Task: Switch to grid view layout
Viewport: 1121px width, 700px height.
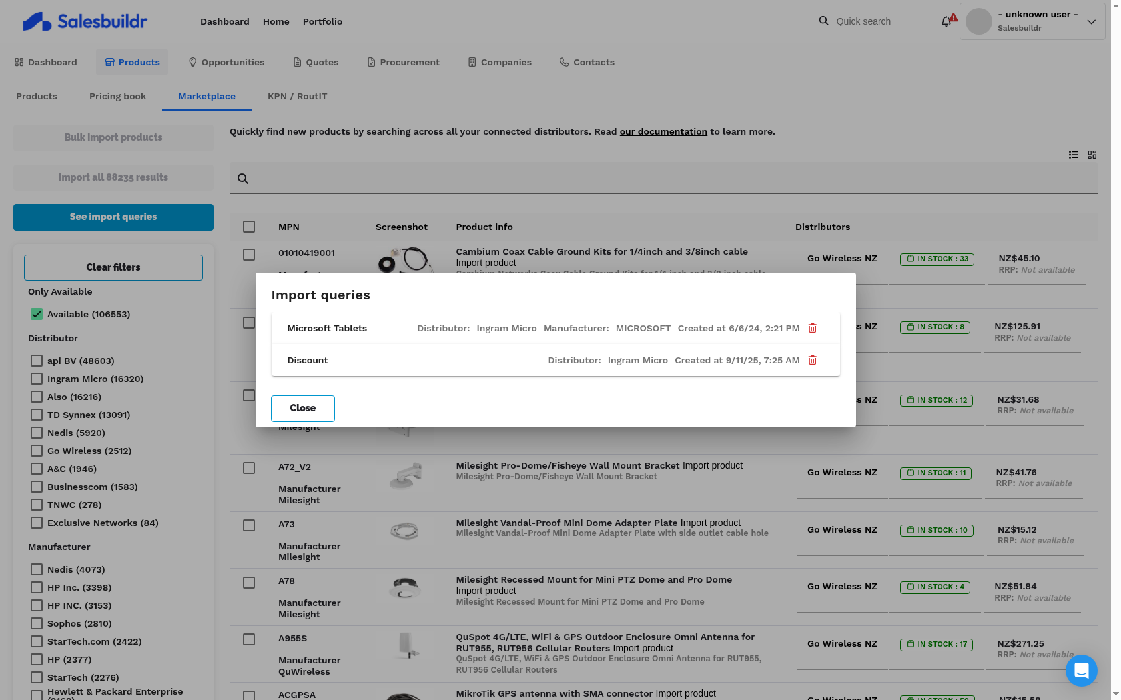Action: point(1092,155)
